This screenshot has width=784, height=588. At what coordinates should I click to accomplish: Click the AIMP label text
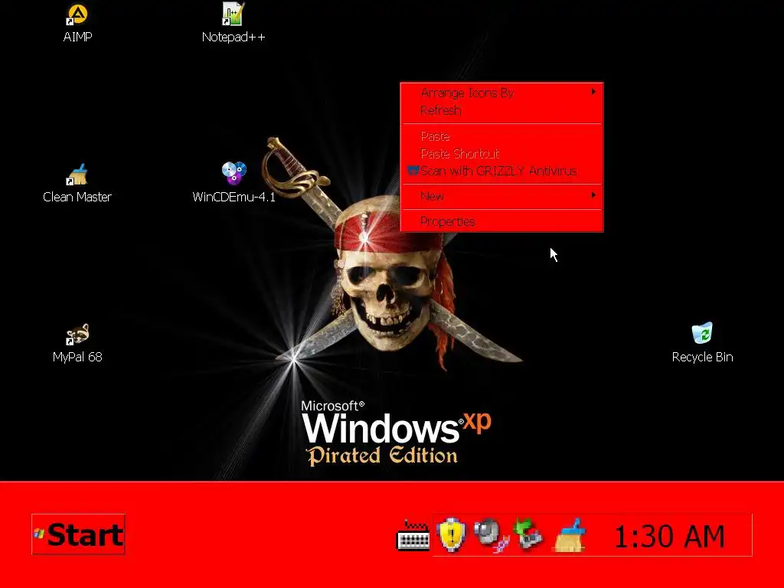[77, 37]
